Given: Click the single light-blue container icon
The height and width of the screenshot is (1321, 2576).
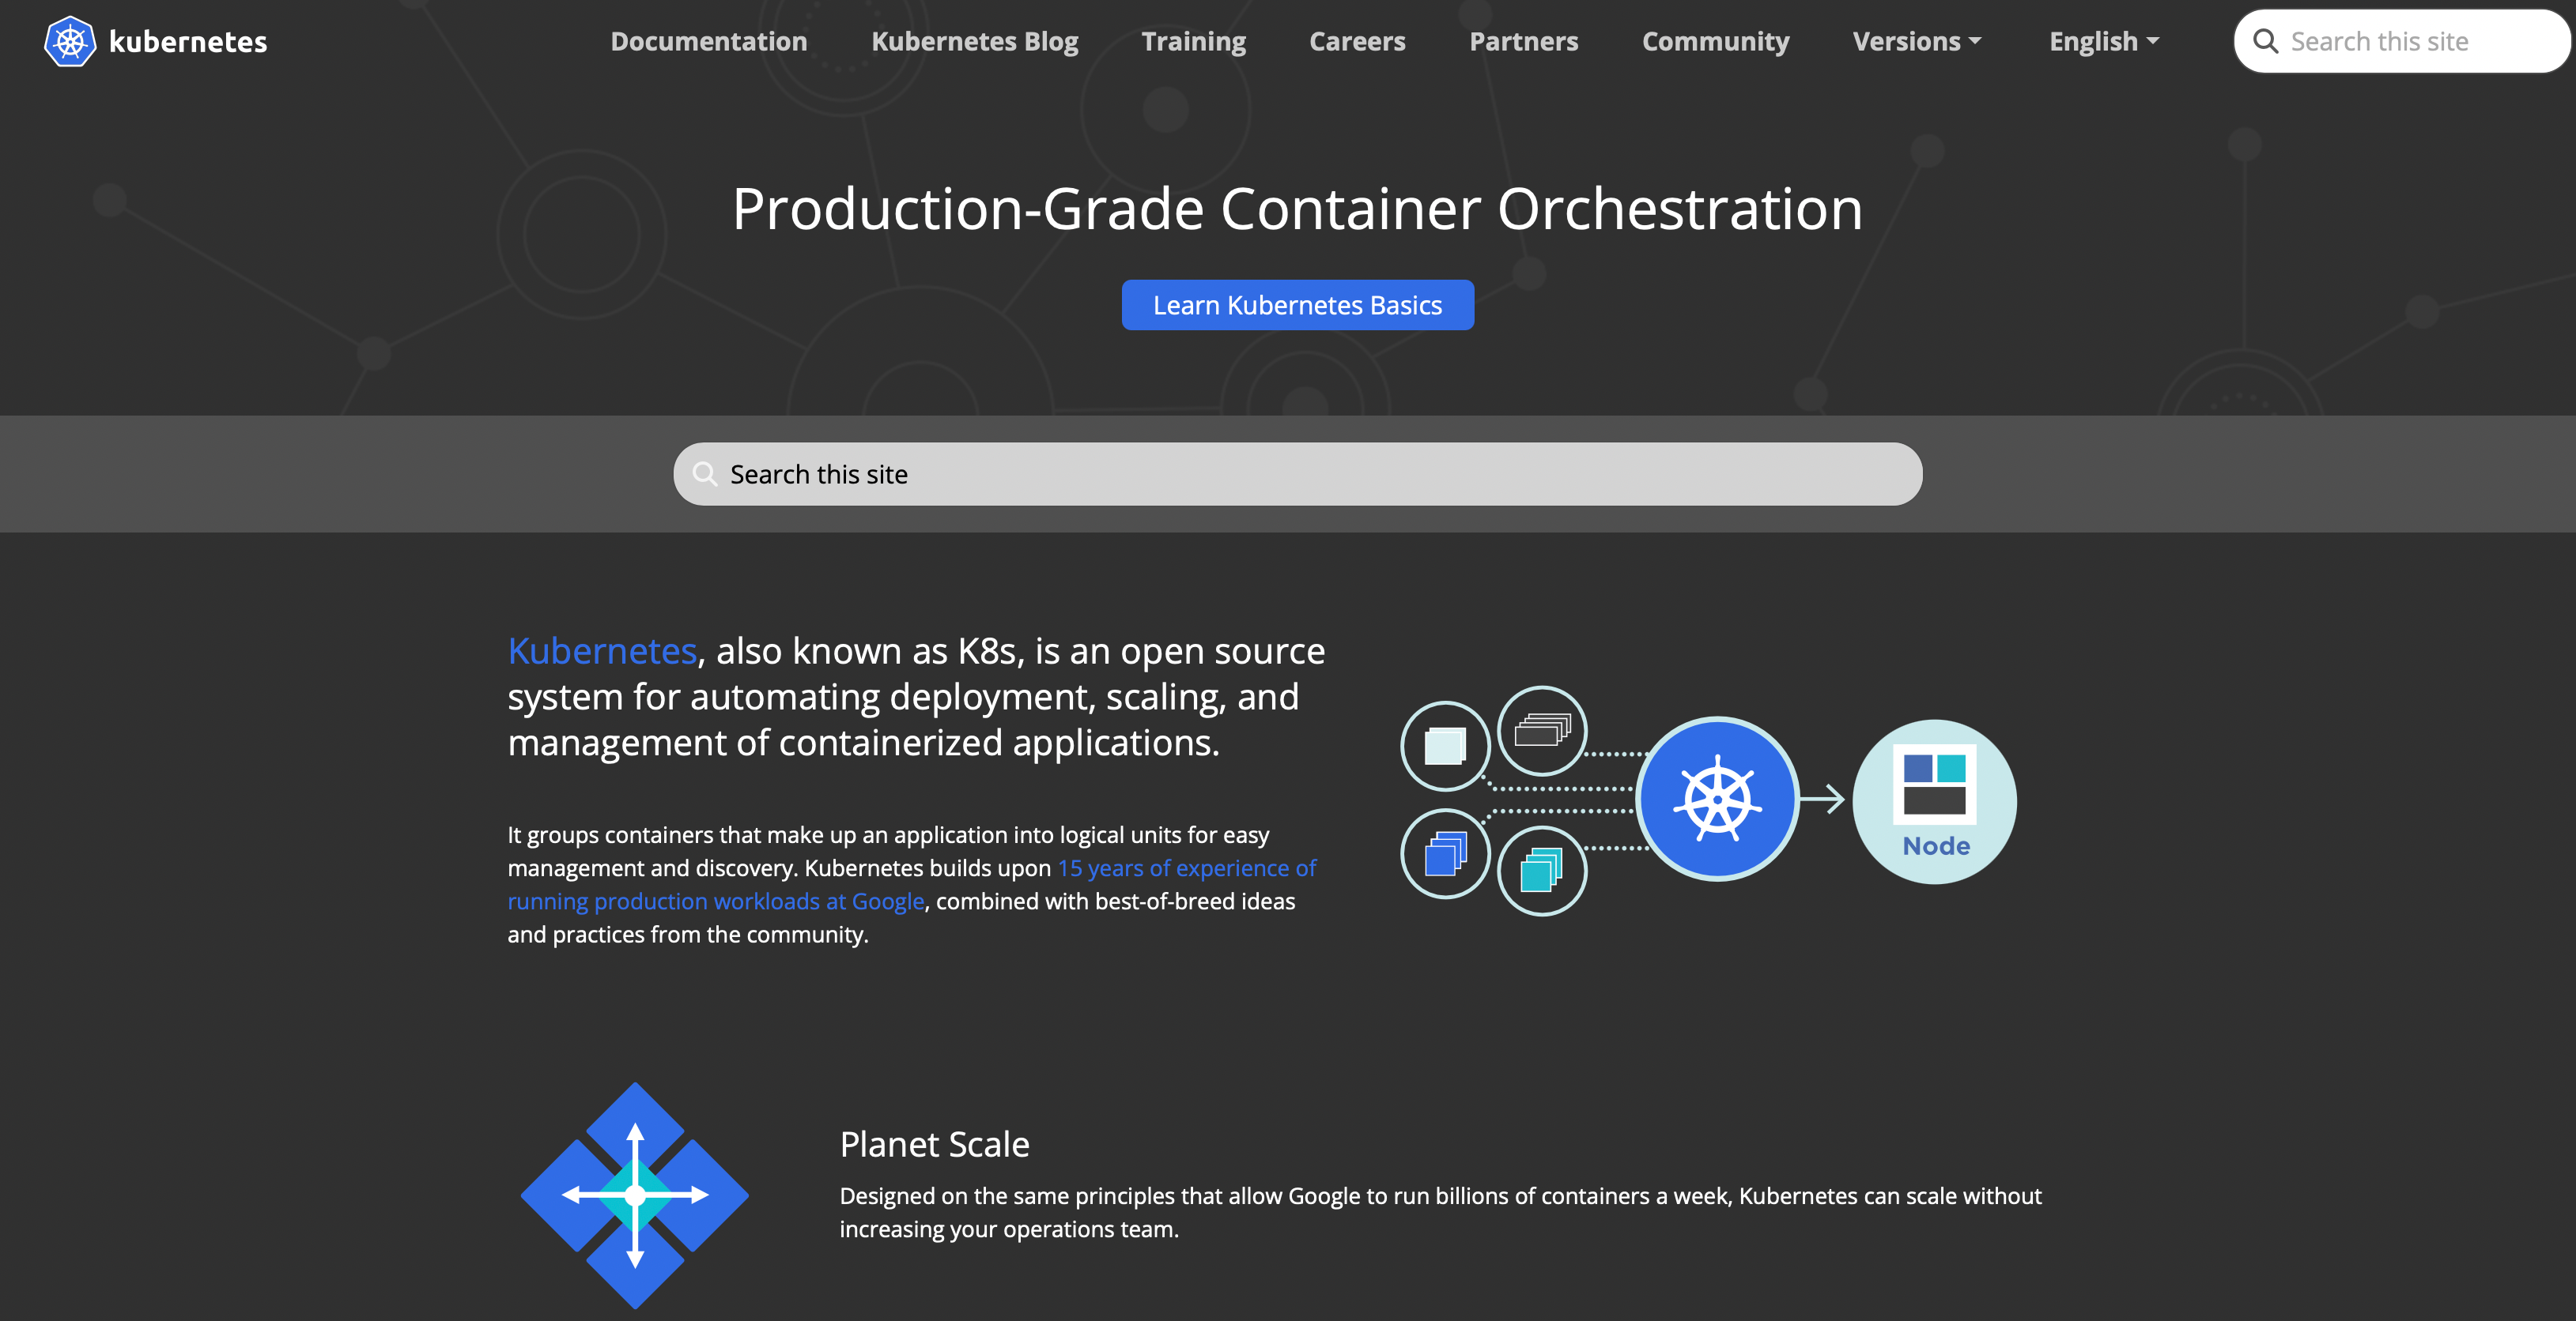Looking at the screenshot, I should (x=1445, y=746).
